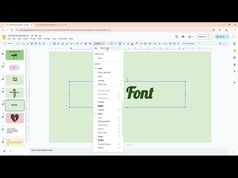The height and width of the screenshot is (178, 238).
Task: Click the Line spacing icon
Action: tap(155, 44)
